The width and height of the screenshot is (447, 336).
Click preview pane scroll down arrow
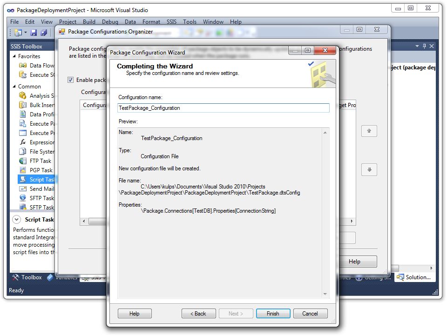pos(325,294)
